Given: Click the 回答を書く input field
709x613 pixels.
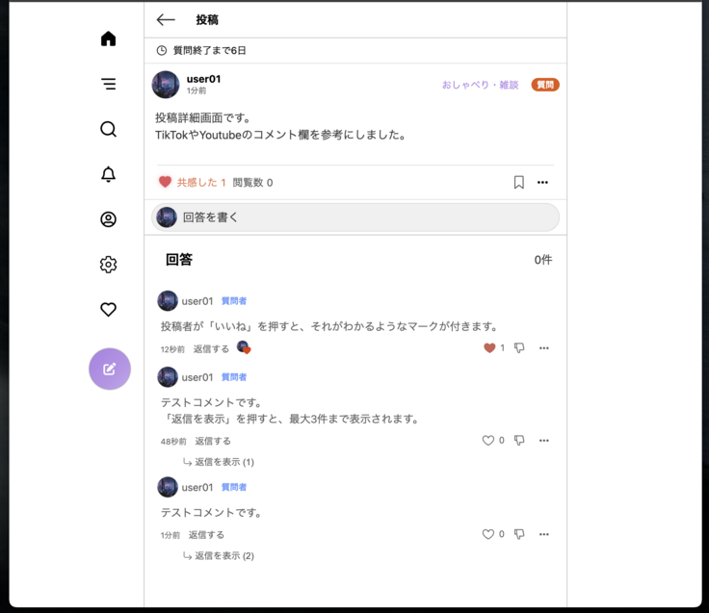Looking at the screenshot, I should (x=355, y=217).
